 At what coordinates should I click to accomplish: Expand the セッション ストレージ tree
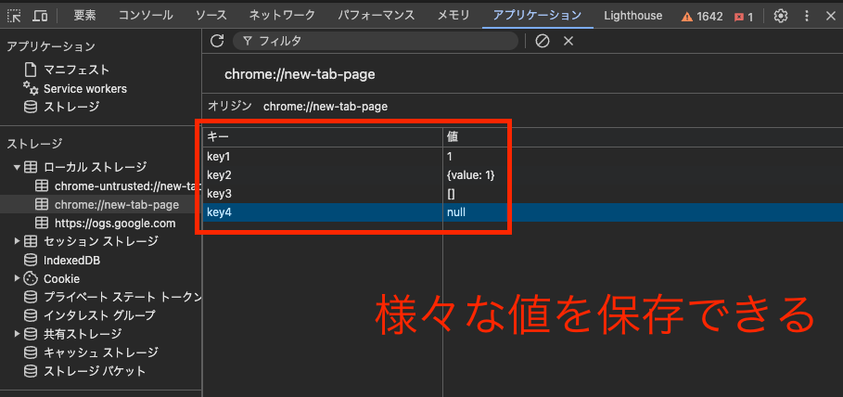tap(18, 240)
